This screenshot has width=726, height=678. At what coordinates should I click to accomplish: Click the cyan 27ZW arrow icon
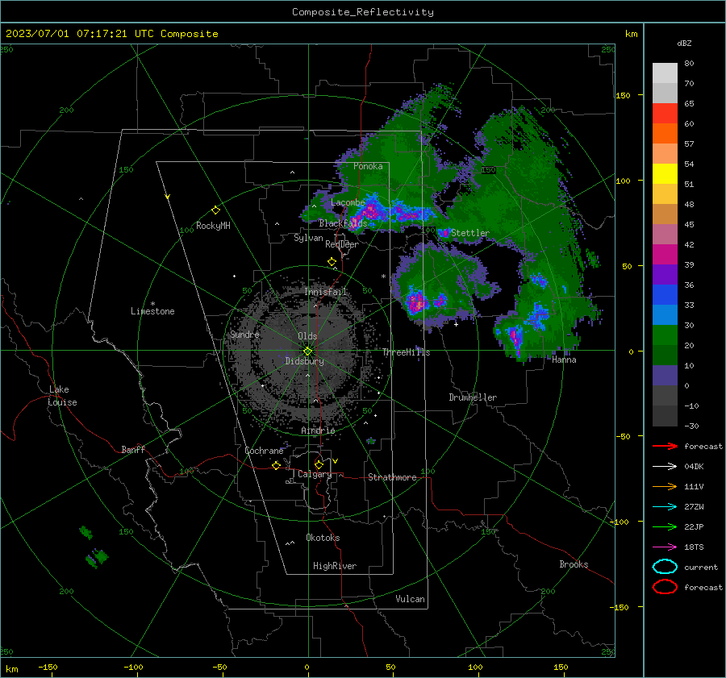pyautogui.click(x=665, y=507)
